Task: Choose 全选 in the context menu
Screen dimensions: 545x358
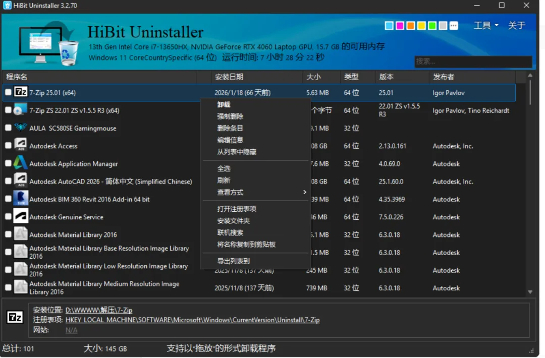Action: (x=255, y=168)
